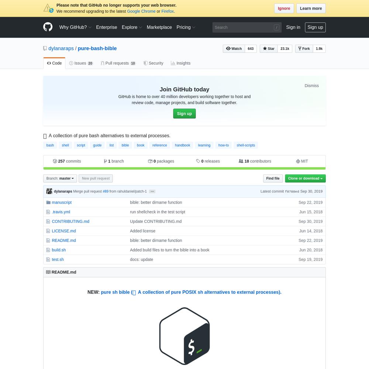Focus the Search input field

click(x=247, y=27)
